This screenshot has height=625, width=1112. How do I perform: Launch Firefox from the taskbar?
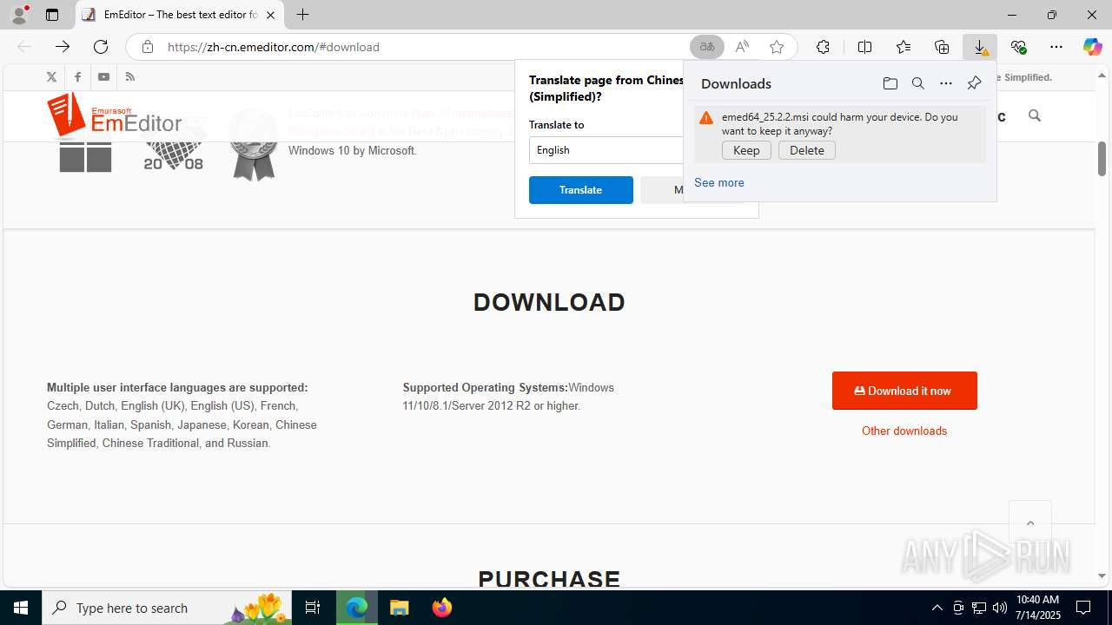click(x=441, y=608)
